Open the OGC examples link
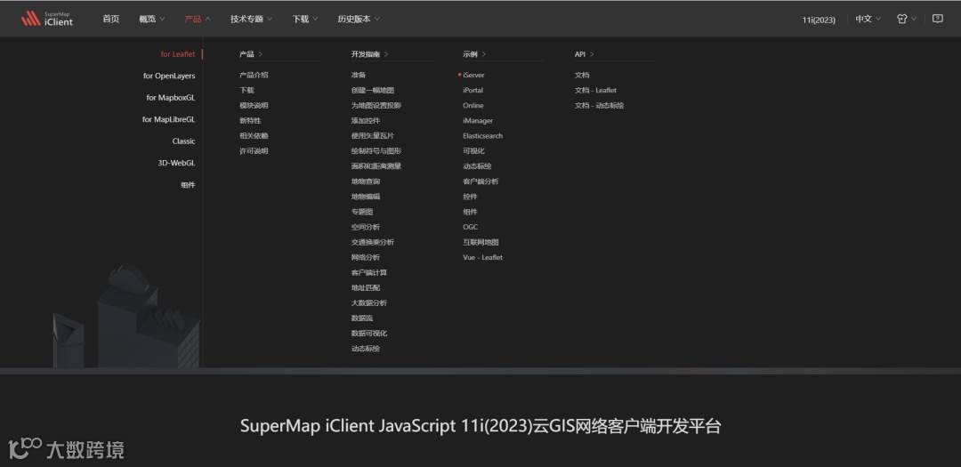Image resolution: width=961 pixels, height=467 pixels. (470, 227)
